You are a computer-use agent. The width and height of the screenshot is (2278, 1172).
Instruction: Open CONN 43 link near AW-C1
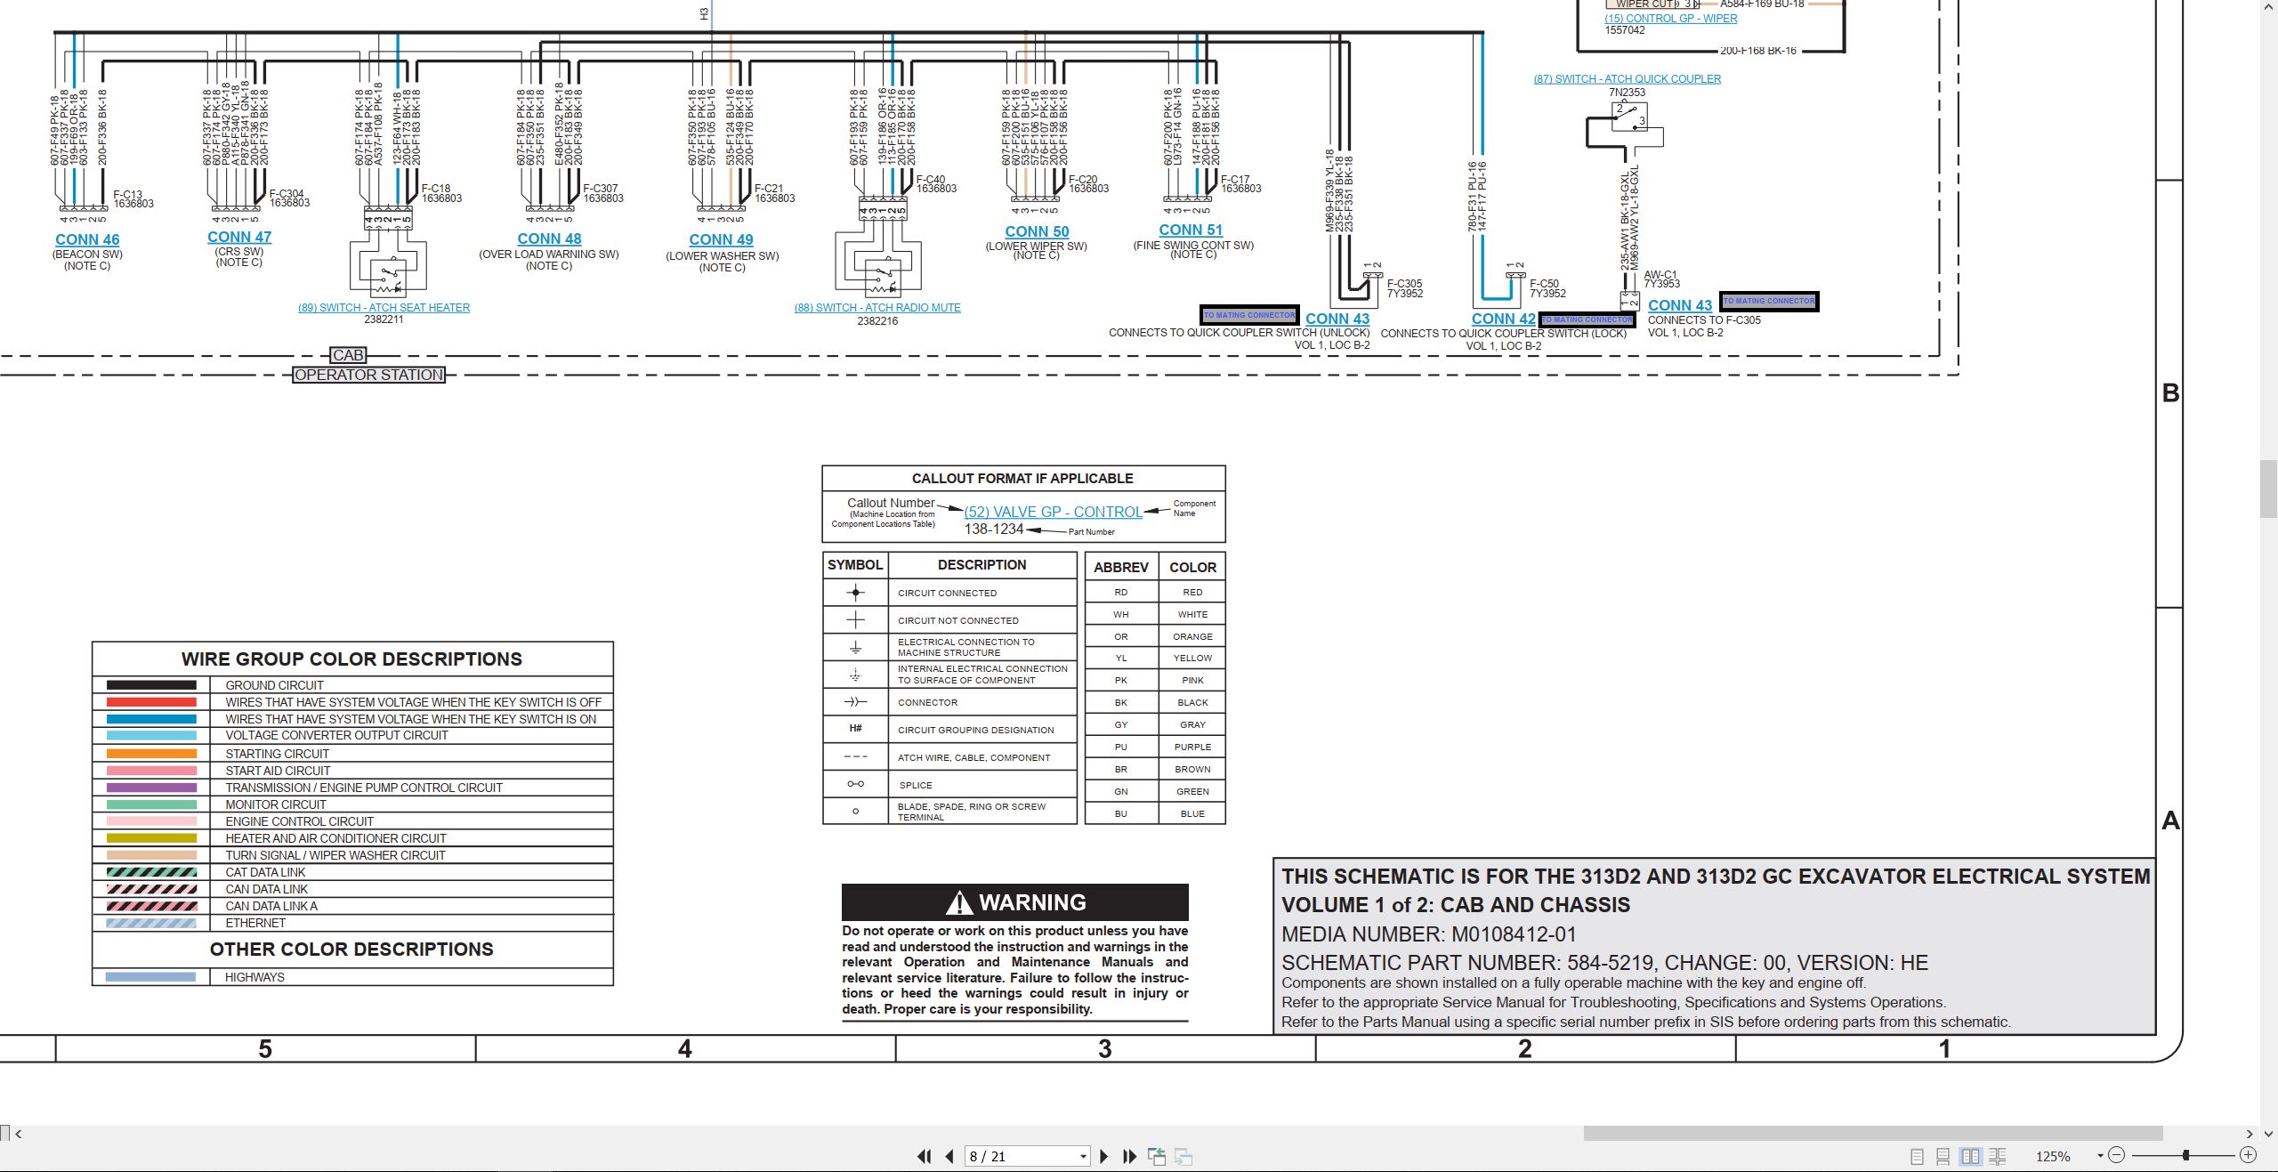1680,305
